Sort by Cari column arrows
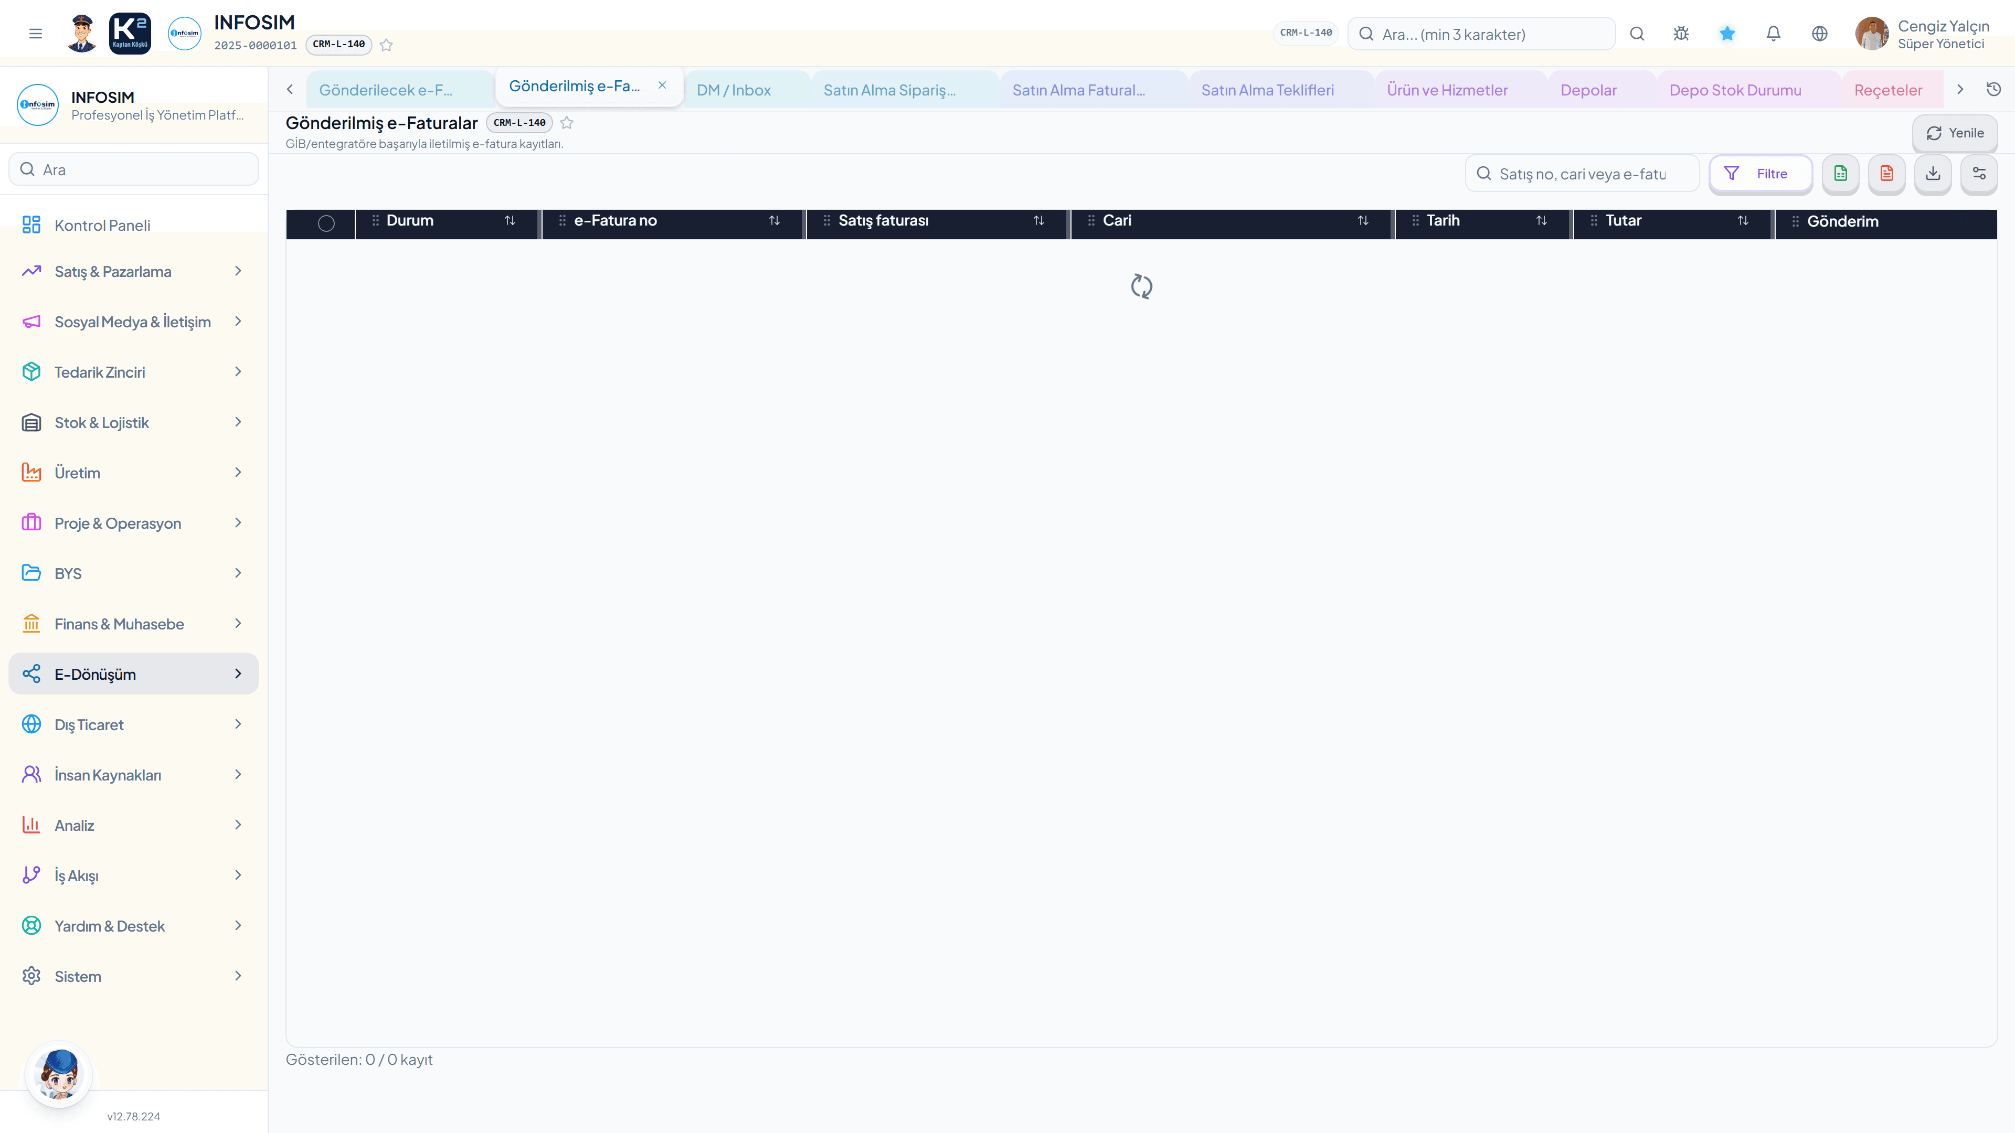Screen dimensions: 2015x1133 pyautogui.click(x=1363, y=220)
